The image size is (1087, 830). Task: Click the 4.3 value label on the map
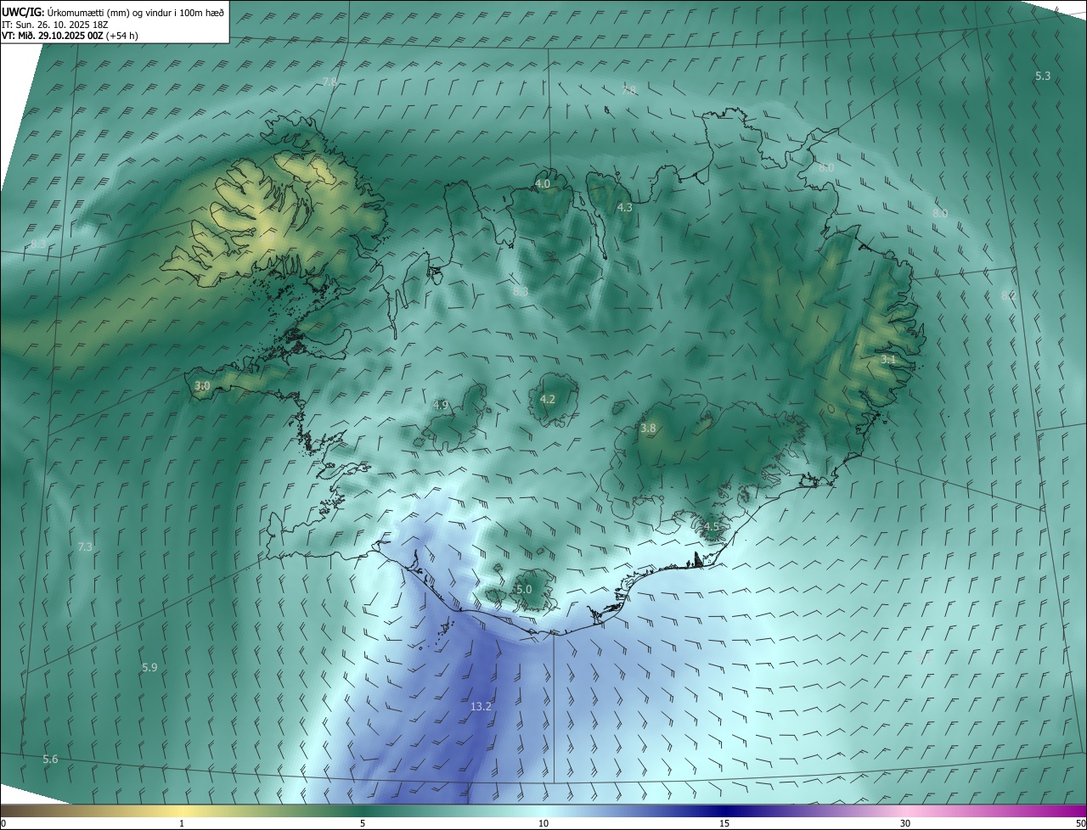coord(624,207)
